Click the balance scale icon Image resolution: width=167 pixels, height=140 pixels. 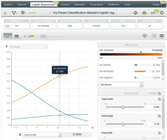(x=145, y=36)
